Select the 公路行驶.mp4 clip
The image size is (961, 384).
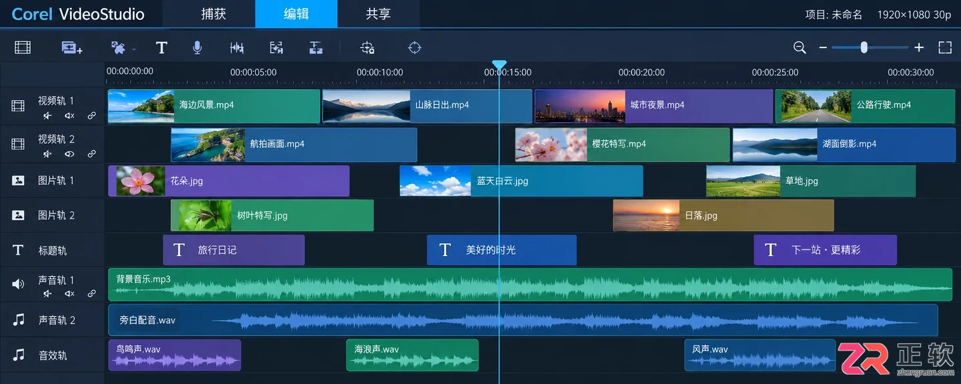865,106
